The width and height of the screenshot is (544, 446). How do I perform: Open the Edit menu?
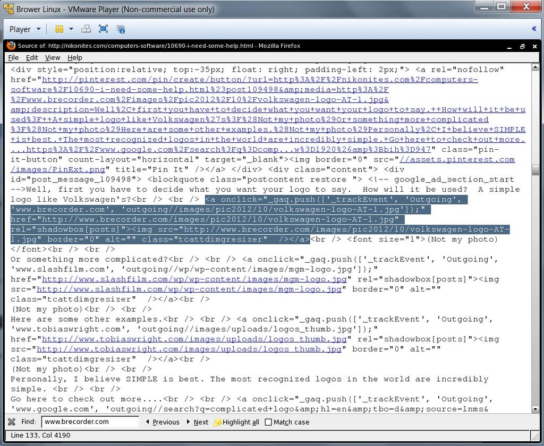click(x=32, y=57)
